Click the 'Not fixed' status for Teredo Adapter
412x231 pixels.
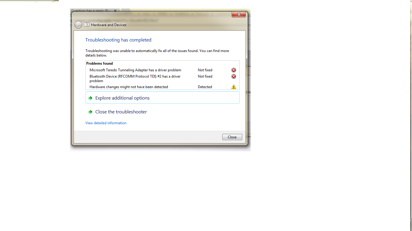pyautogui.click(x=205, y=70)
